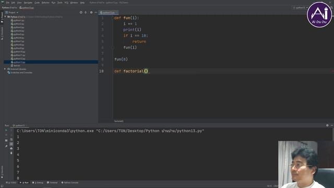Open the Terminal tool window tab
The width and height of the screenshot is (334, 188).
point(52,183)
